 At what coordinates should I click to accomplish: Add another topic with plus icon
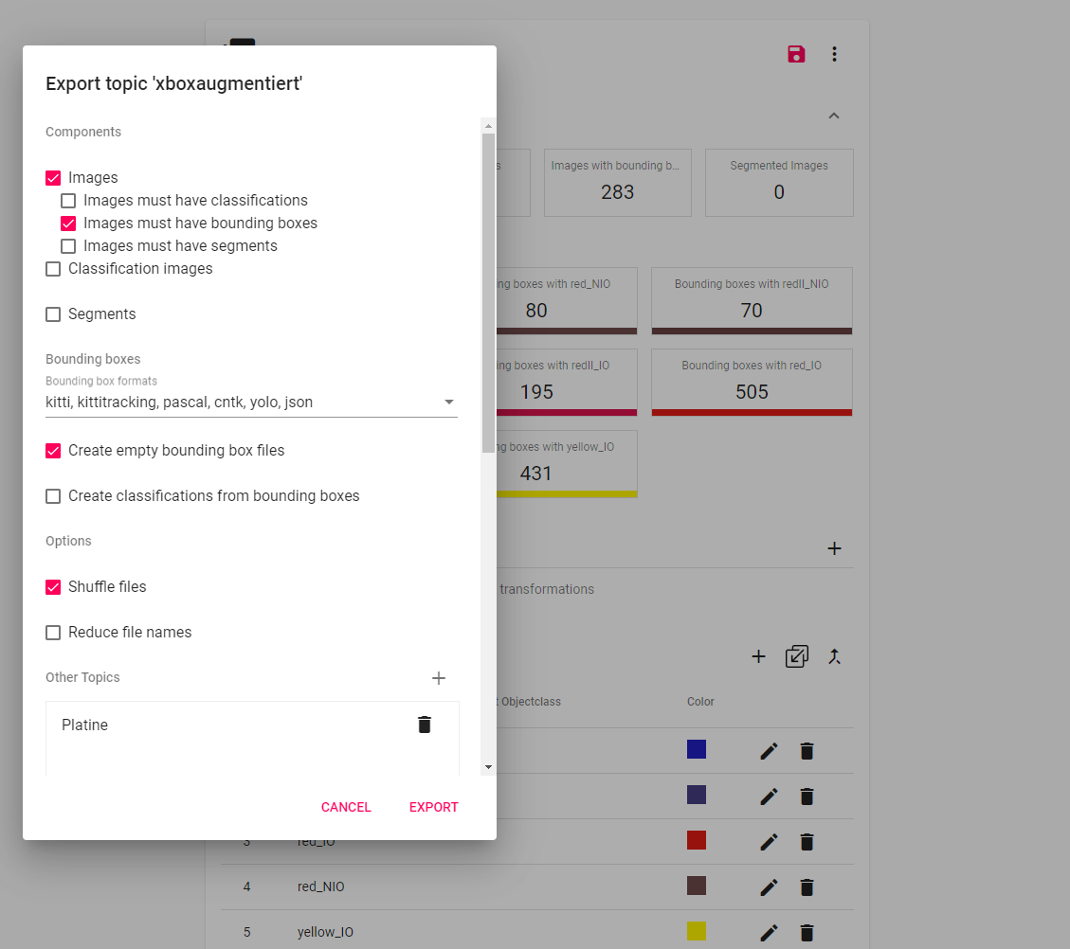(439, 678)
